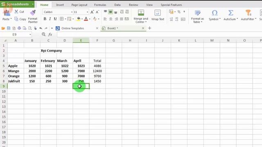Screen dimensions: 262x147
Task: Apply the red font color
Action: pos(86,19)
